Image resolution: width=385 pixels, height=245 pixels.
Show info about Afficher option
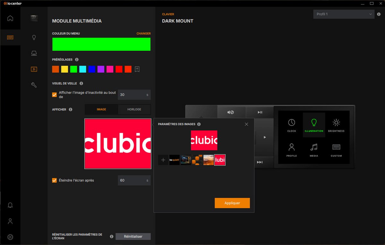point(71,109)
